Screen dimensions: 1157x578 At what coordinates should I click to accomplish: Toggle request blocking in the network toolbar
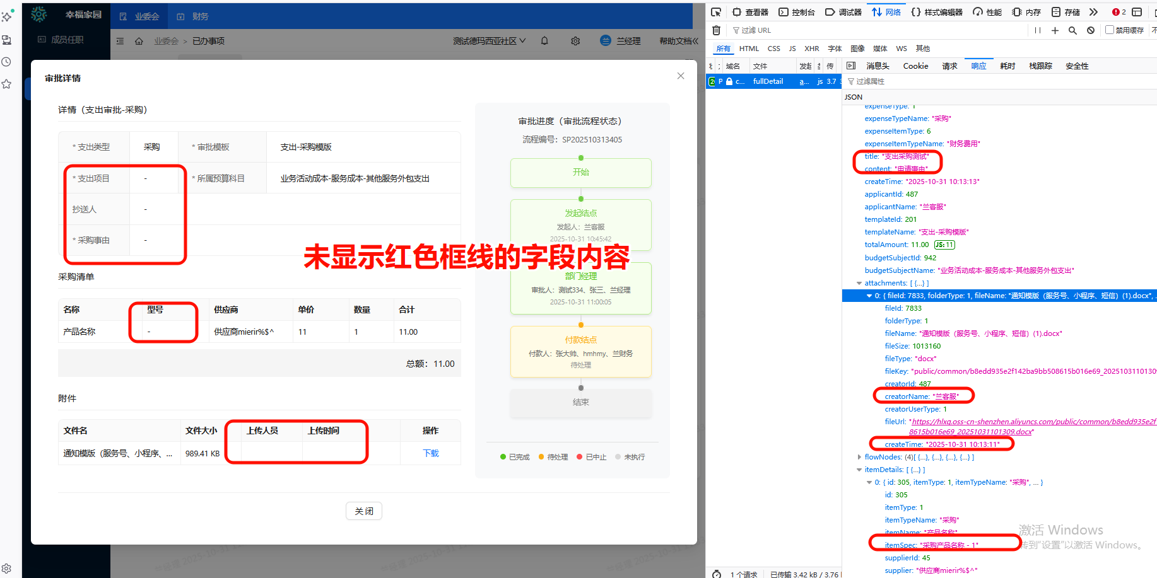(x=1091, y=30)
